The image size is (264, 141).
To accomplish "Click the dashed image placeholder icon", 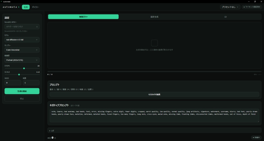I will pyautogui.click(x=154, y=43).
